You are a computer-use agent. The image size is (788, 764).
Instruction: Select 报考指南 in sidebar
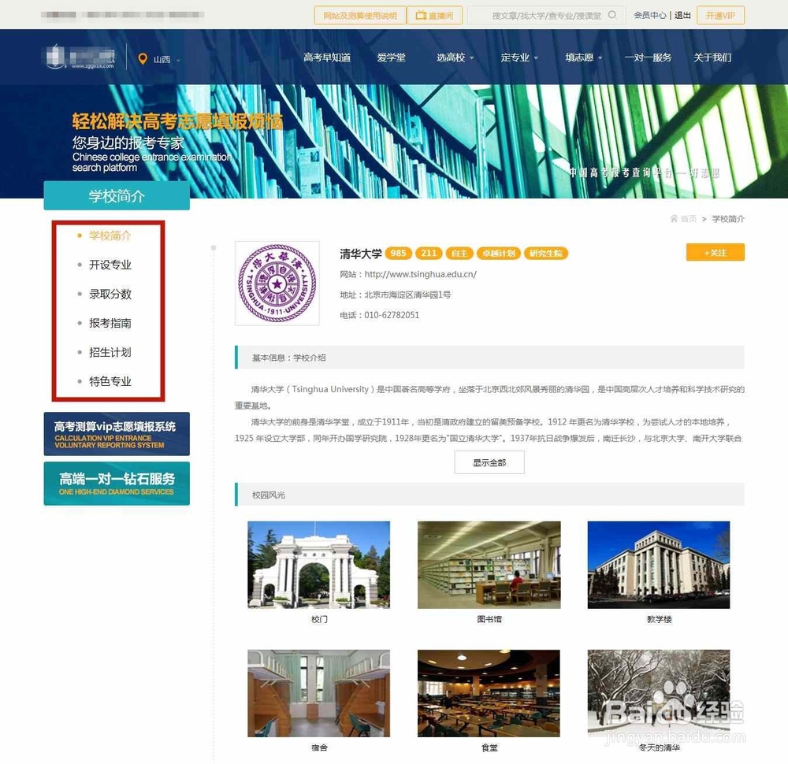pos(110,322)
